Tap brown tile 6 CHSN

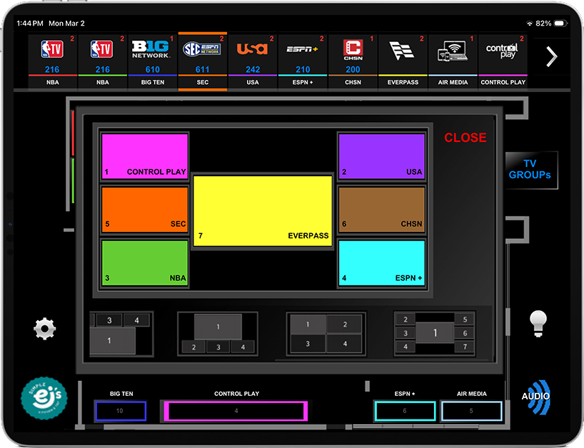381,210
